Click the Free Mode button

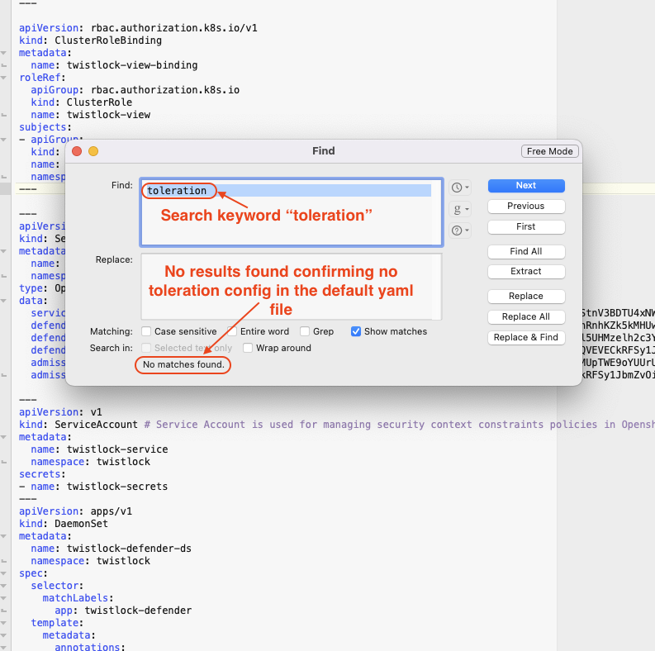click(x=550, y=151)
